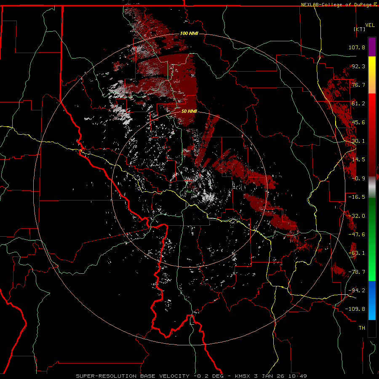Click the -0.9 velocity scale value
This screenshot has height=379, width=379.
[x=358, y=179]
